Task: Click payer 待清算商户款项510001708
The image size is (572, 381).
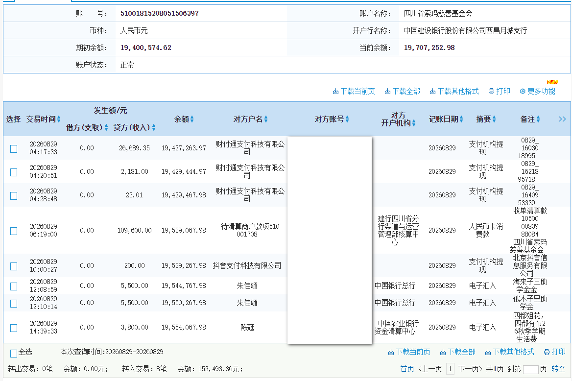Action: coord(250,230)
